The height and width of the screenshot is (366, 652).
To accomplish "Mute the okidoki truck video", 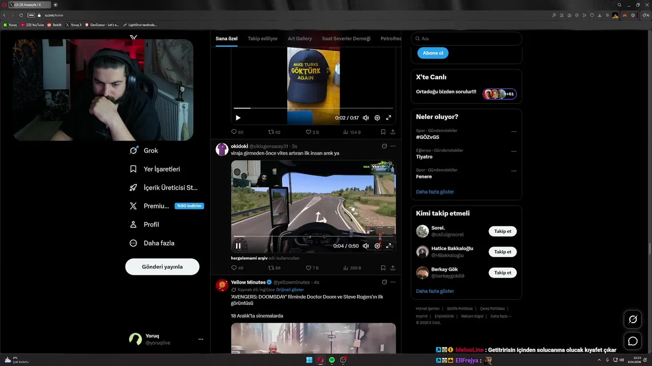I will [366, 246].
